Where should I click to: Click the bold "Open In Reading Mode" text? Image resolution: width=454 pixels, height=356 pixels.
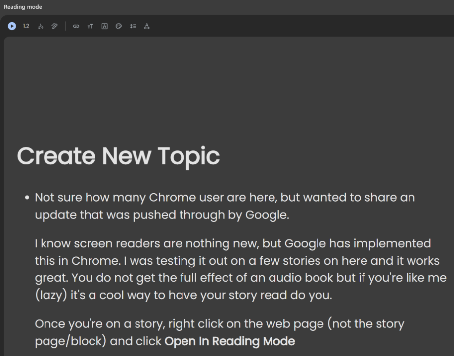[x=229, y=341]
